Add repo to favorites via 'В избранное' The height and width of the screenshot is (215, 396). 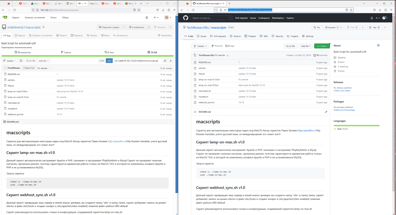(136, 27)
